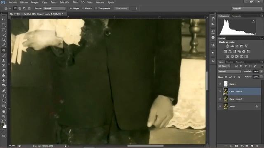Hide the Fondo background layer
The height and width of the screenshot is (148, 264).
coord(220,106)
